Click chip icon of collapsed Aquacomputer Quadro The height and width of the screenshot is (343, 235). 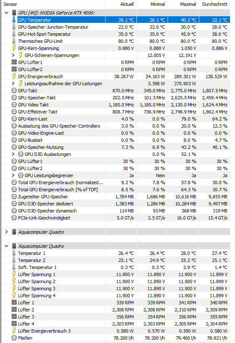(14, 232)
